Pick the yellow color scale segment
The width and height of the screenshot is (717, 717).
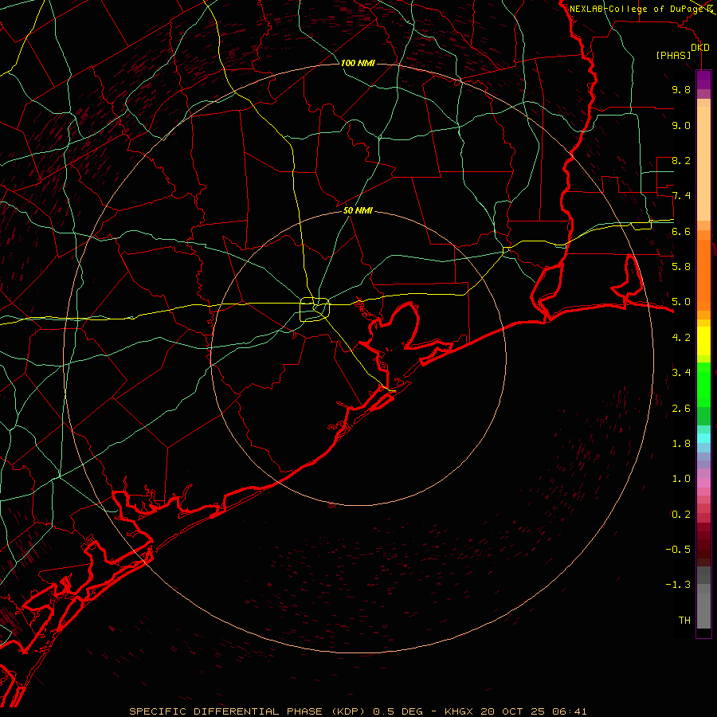click(x=703, y=341)
